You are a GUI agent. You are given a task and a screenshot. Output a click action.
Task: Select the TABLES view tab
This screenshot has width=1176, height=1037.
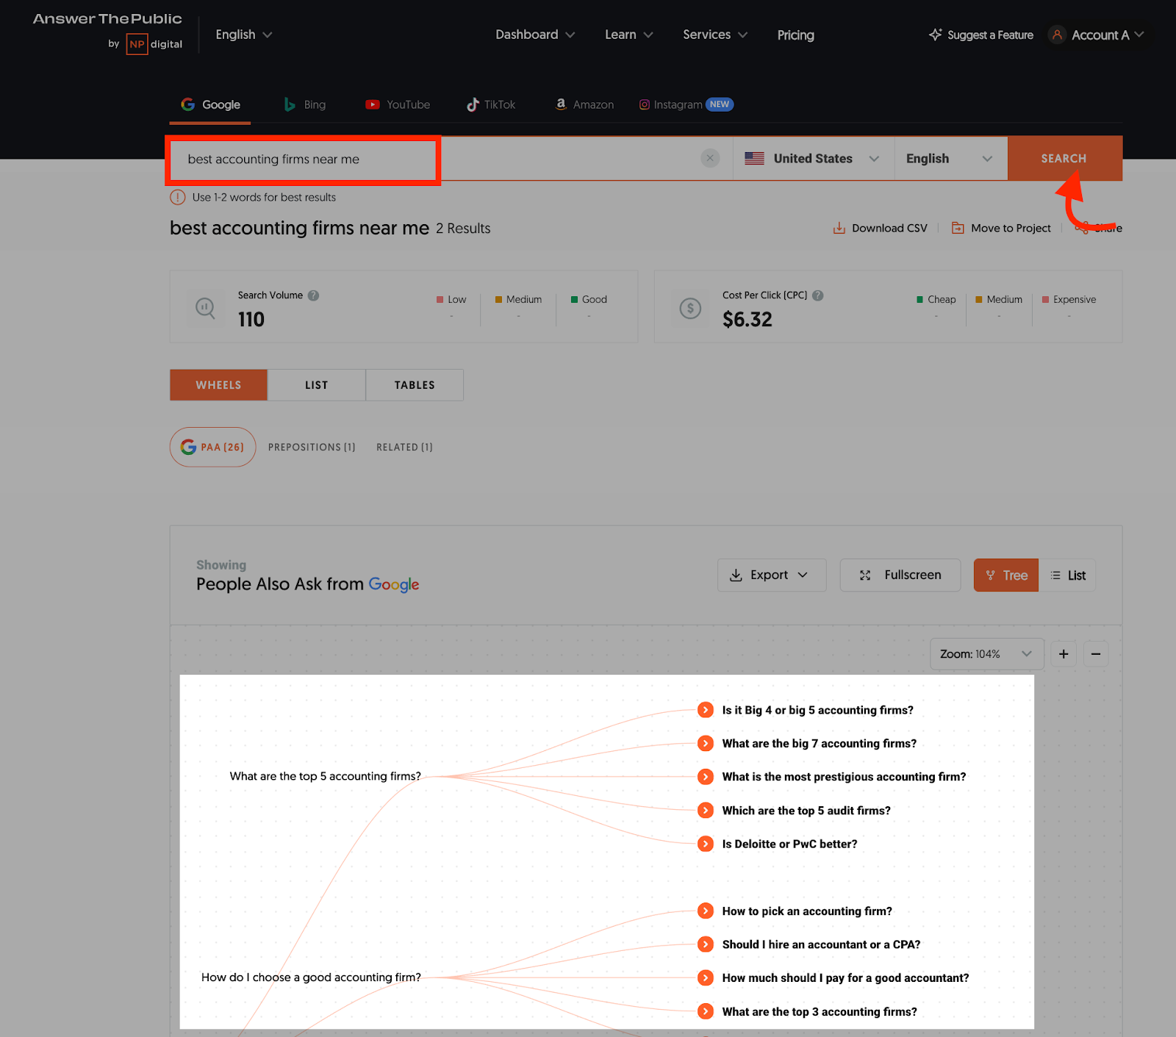415,385
